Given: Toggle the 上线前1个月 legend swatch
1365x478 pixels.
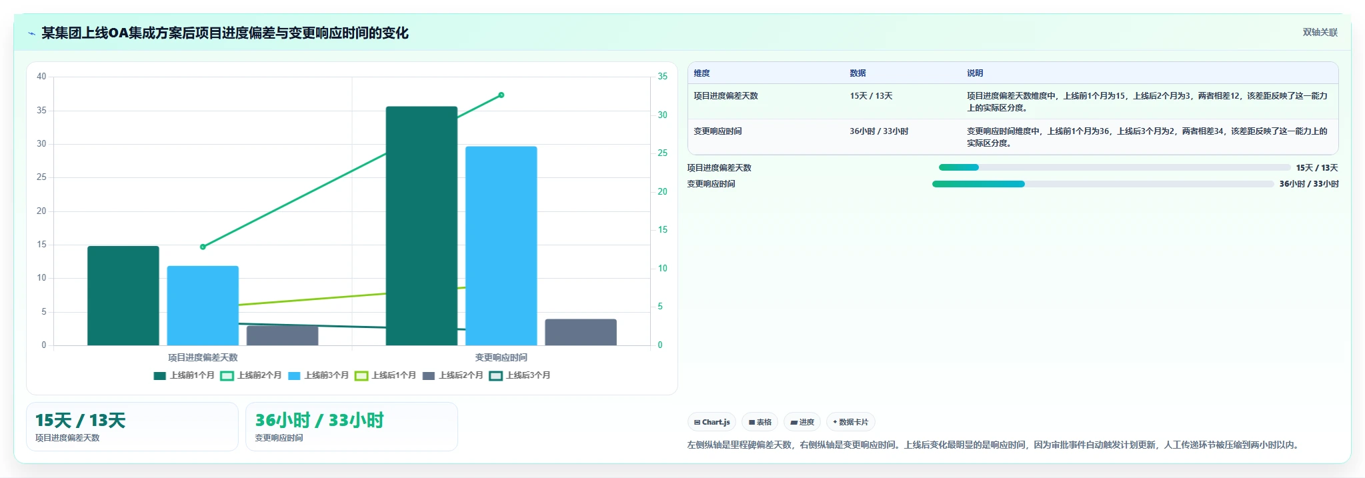Looking at the screenshot, I should 159,376.
